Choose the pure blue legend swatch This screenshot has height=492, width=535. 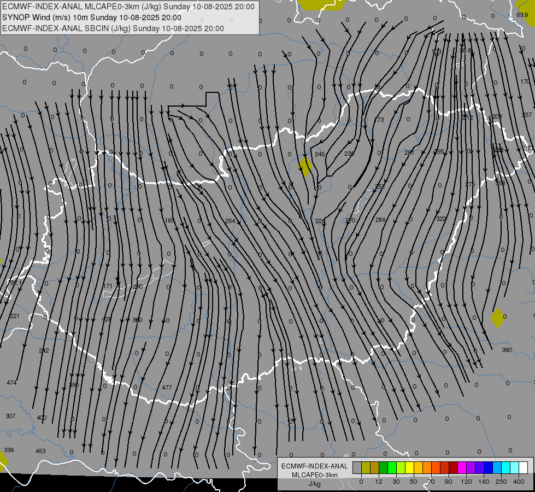coord(488,467)
